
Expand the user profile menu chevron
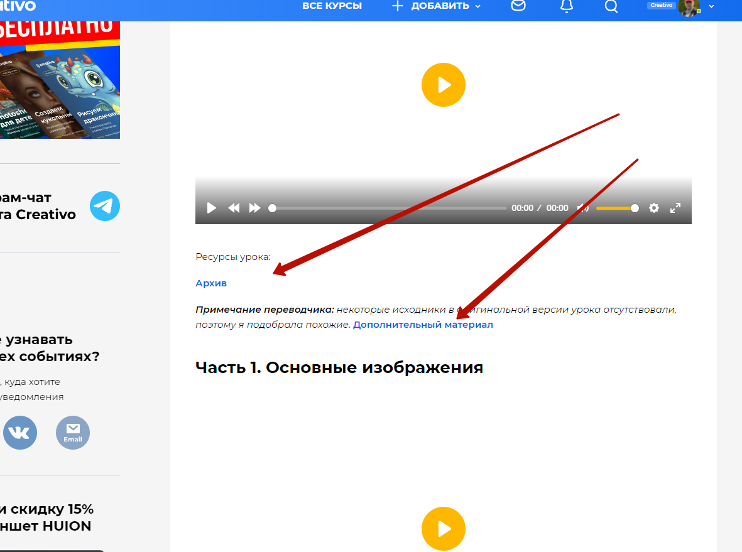[711, 6]
